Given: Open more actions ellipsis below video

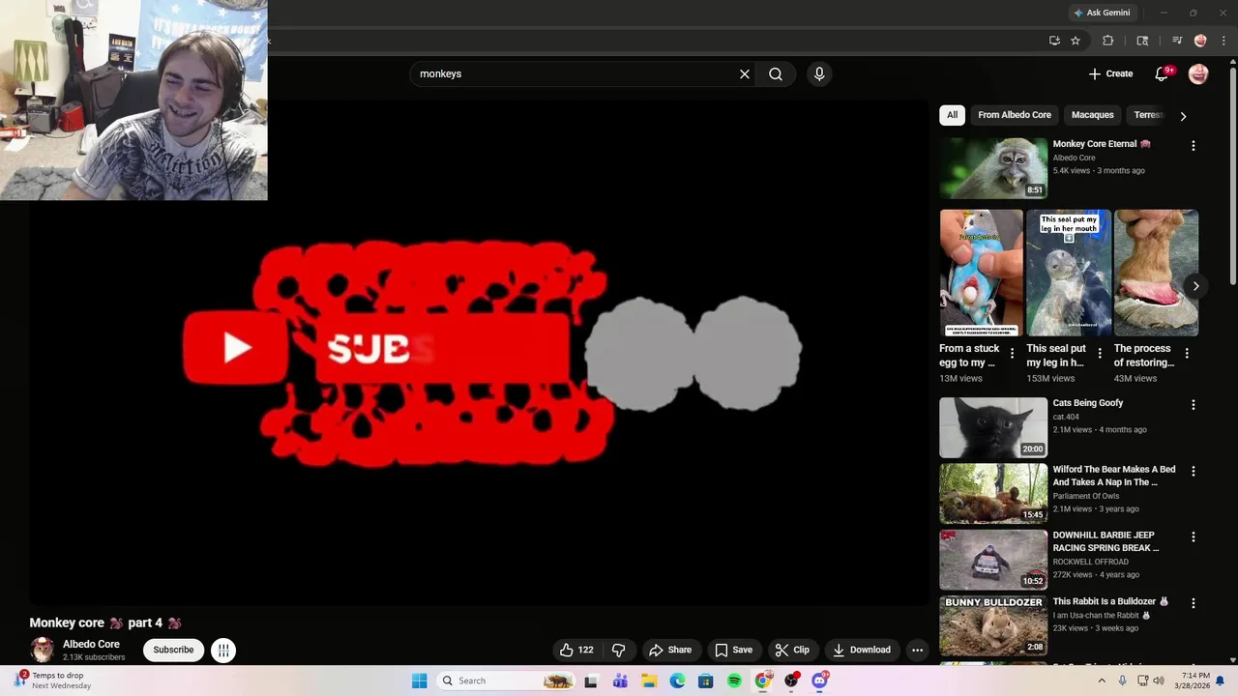Looking at the screenshot, I should pos(917,650).
